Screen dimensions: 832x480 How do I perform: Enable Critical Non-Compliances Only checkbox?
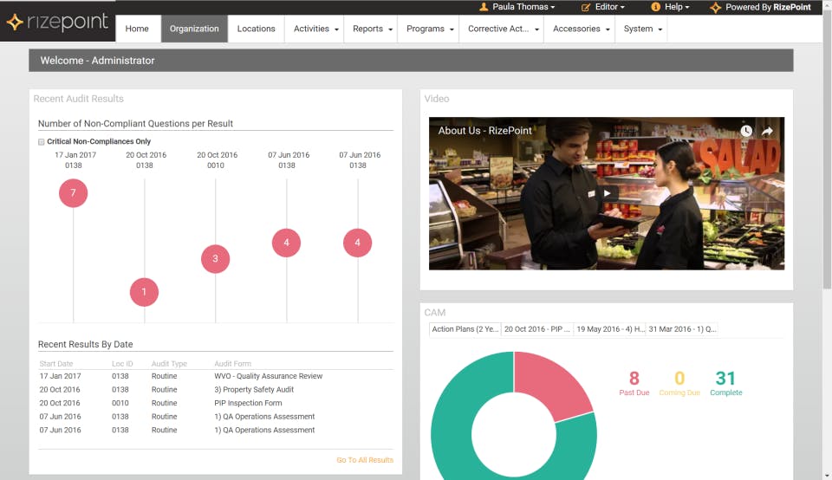click(42, 141)
